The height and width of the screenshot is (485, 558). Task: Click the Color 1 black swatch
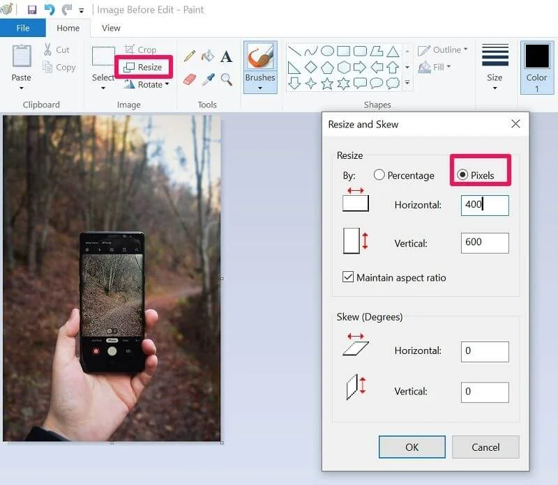tap(537, 56)
